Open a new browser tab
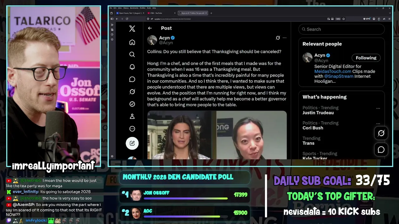 (x=211, y=13)
